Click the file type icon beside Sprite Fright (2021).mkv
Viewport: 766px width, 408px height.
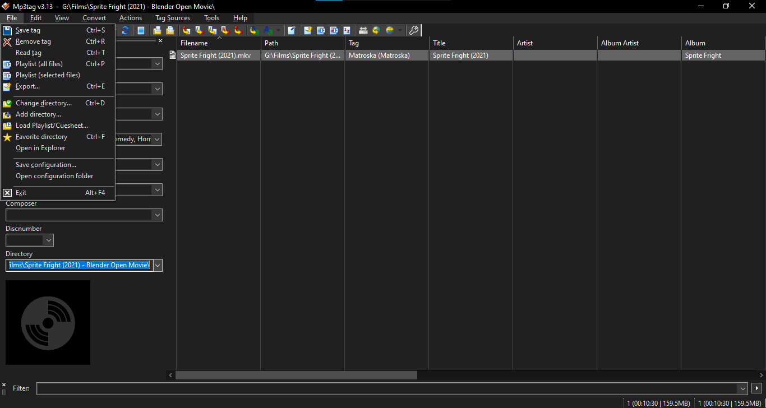coord(173,55)
